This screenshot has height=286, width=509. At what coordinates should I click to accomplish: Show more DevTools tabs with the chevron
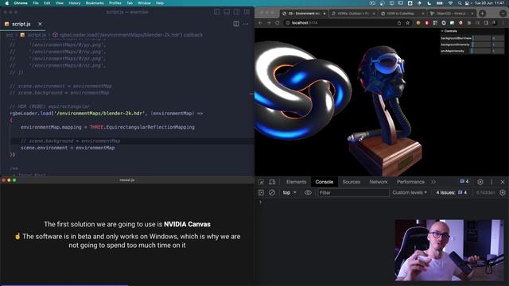point(433,182)
